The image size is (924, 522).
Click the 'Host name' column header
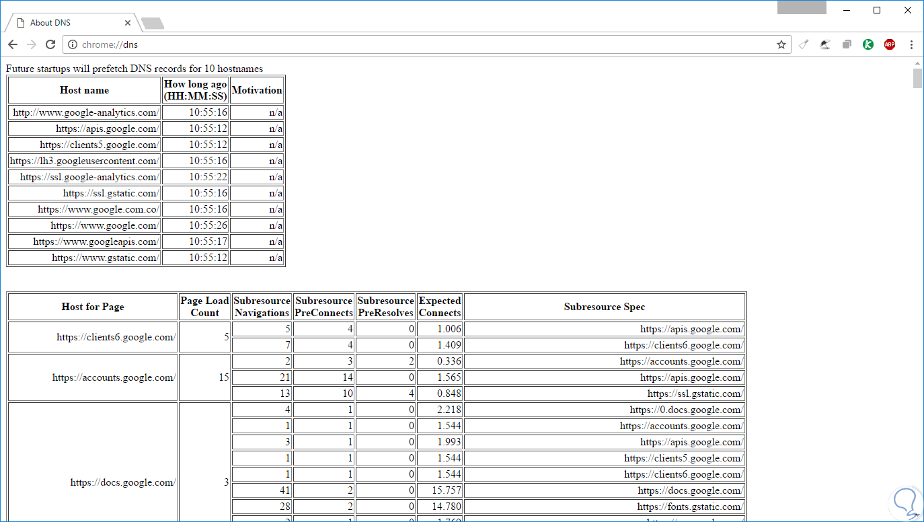tap(84, 90)
